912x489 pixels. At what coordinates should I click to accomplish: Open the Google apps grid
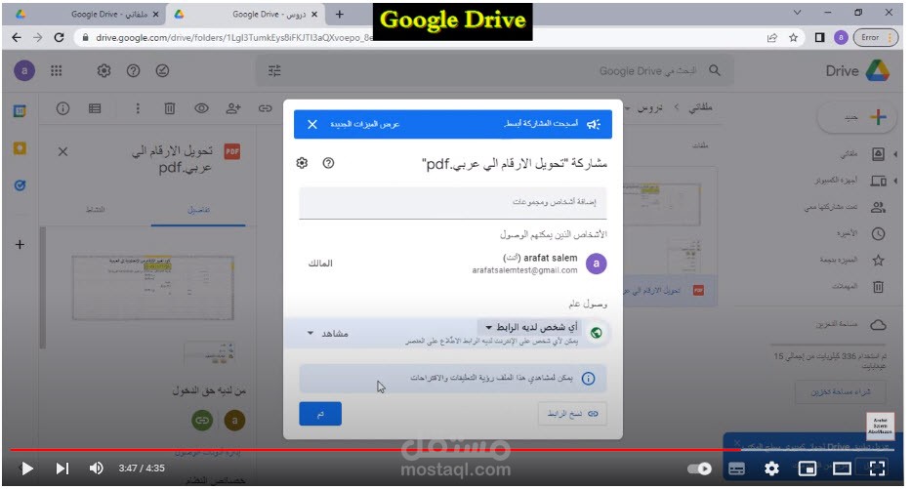pos(57,71)
